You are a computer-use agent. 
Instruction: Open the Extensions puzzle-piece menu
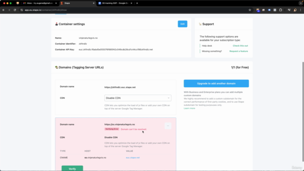pyautogui.click(x=281, y=10)
